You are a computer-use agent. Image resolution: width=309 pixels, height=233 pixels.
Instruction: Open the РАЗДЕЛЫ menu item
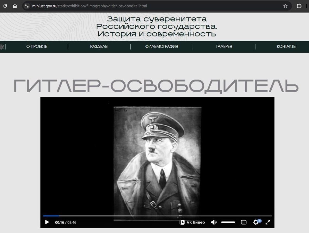click(99, 47)
